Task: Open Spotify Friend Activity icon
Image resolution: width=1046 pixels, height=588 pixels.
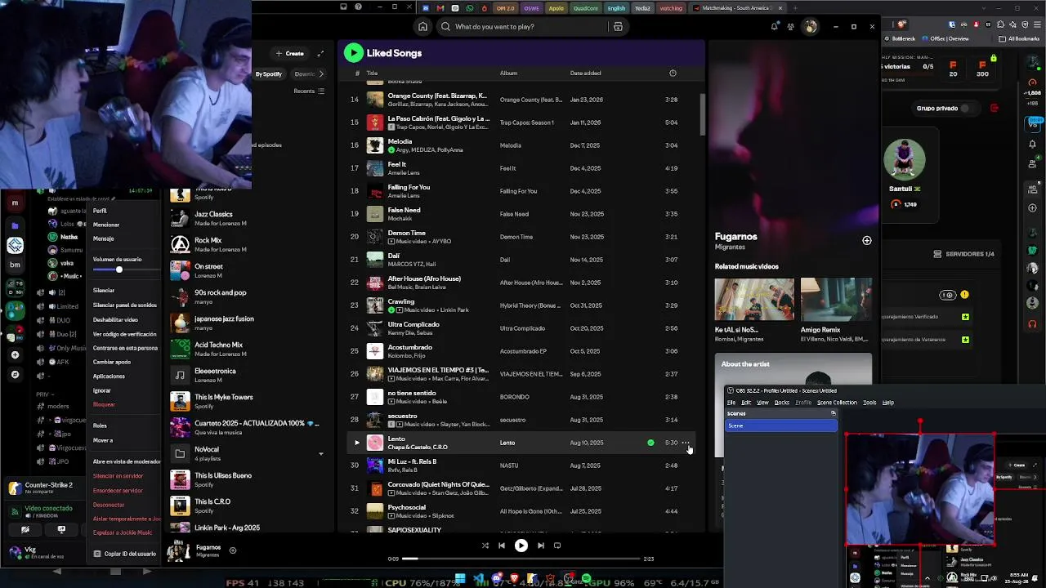Action: (x=790, y=26)
